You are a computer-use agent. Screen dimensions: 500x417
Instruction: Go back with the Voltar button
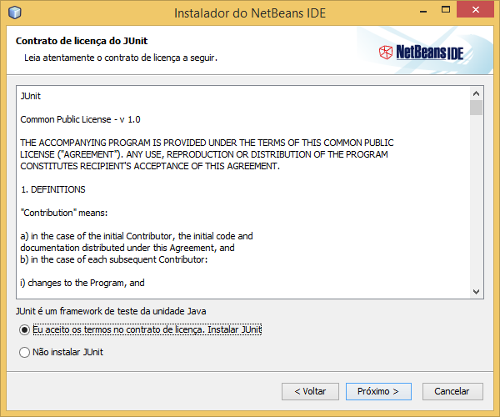(310, 391)
